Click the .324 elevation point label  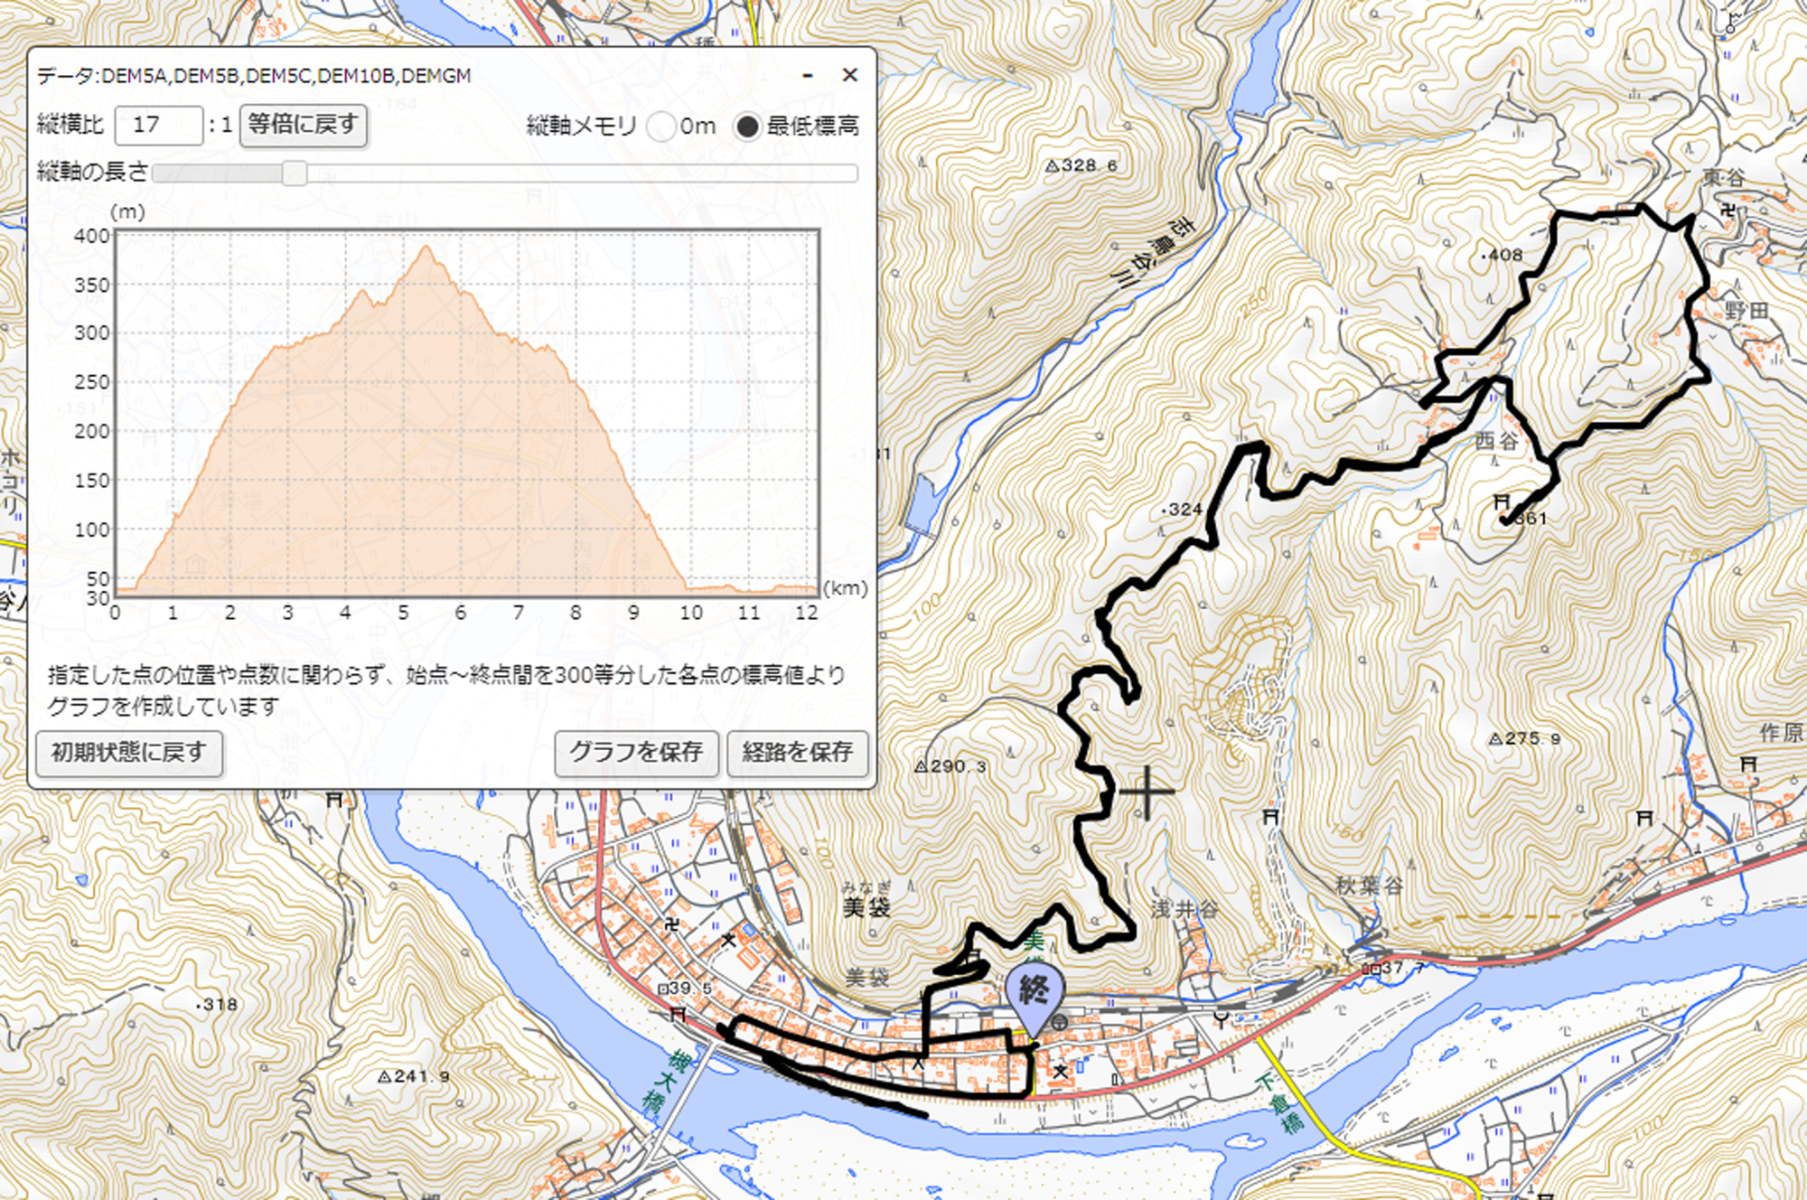point(1182,510)
